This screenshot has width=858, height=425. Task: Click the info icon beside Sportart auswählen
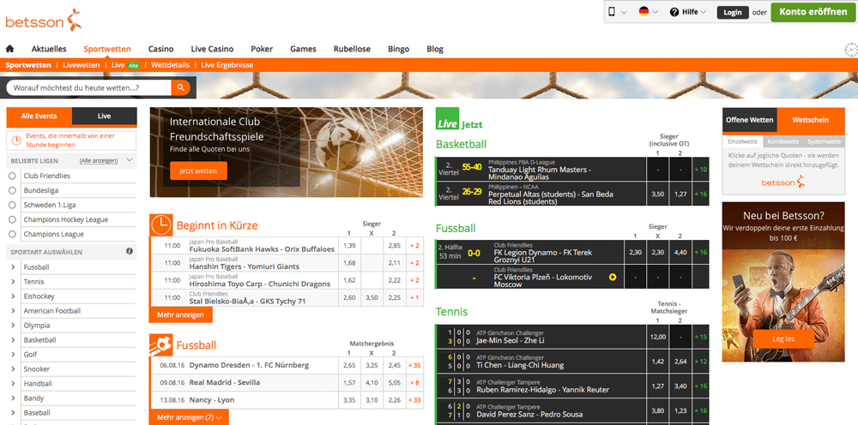tap(130, 252)
